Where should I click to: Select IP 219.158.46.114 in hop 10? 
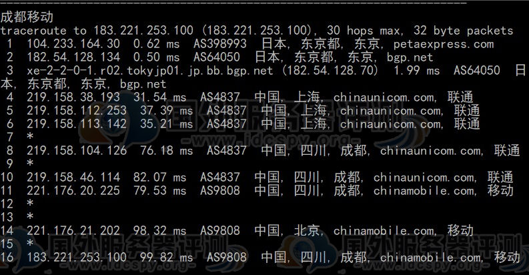[73, 177]
